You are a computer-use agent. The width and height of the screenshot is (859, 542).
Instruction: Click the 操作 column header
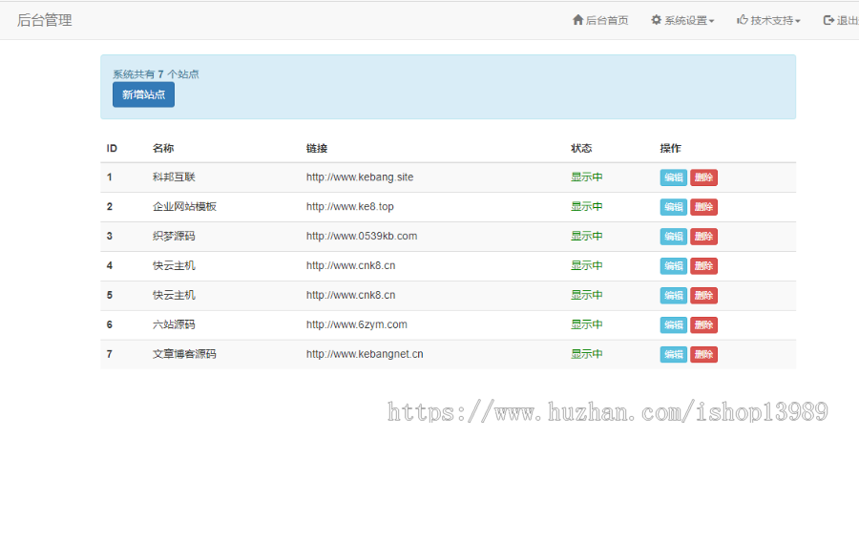pos(671,148)
